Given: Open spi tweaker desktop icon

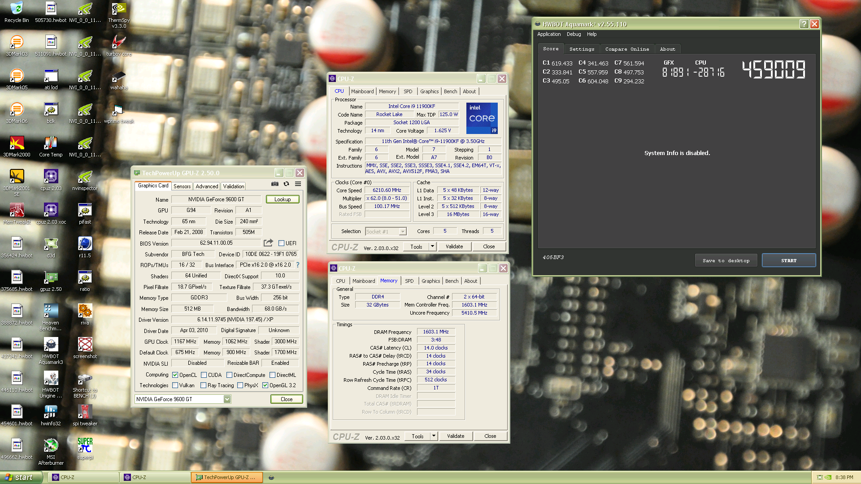Looking at the screenshot, I should 85,415.
